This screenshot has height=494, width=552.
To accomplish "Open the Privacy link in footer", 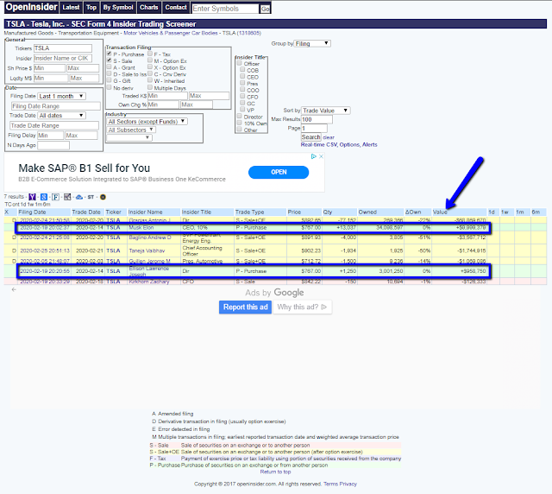I will click(348, 484).
